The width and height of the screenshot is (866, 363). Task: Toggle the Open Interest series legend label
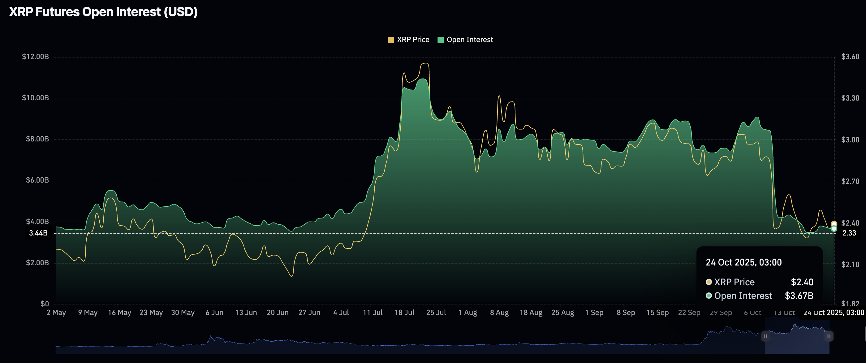pyautogui.click(x=470, y=40)
